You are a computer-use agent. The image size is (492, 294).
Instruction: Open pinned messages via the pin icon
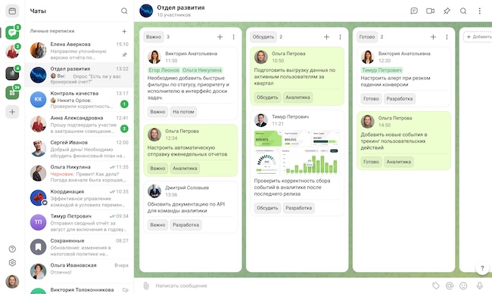[x=447, y=11]
